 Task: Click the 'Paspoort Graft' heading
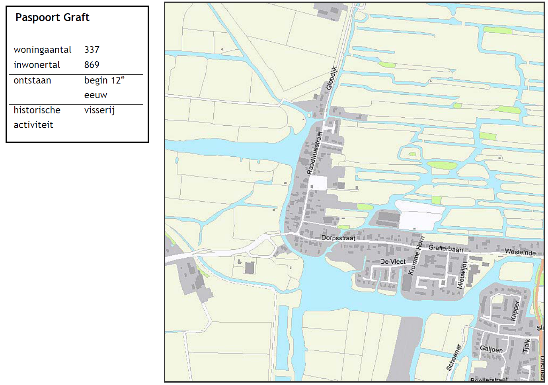point(52,18)
